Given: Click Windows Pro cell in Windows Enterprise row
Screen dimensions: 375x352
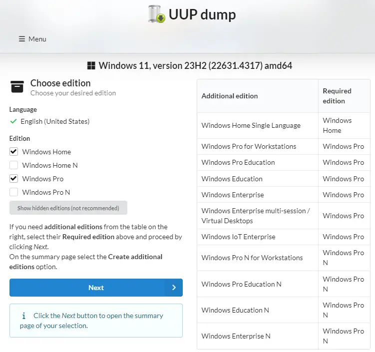Looking at the screenshot, I should (x=344, y=195).
